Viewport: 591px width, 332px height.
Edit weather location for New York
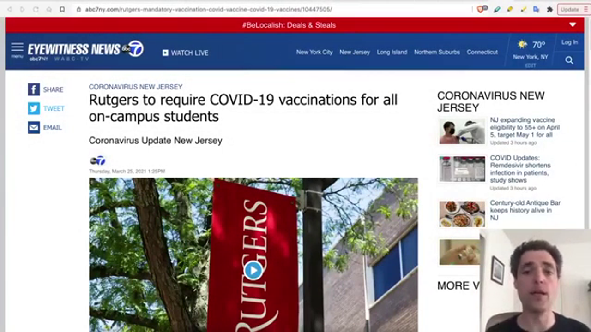[530, 65]
